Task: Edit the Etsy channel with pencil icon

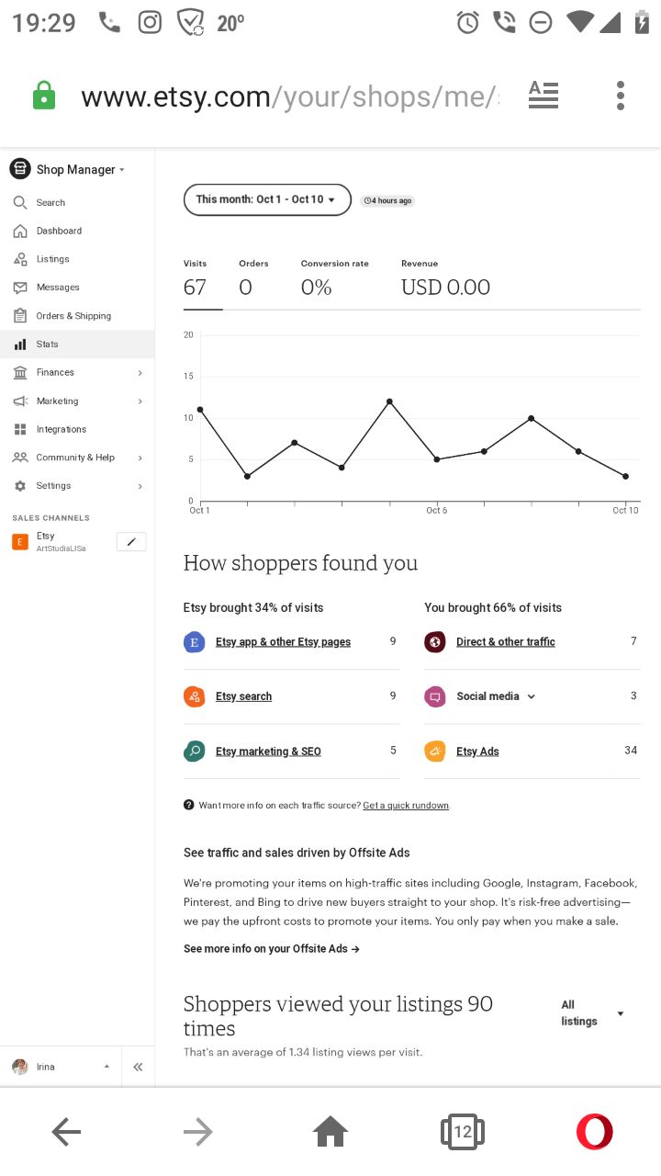Action: tap(131, 542)
